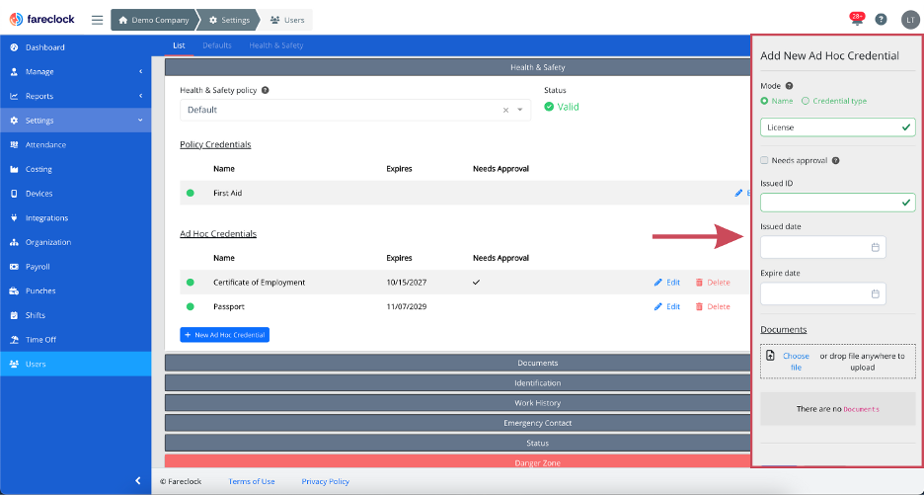The image size is (924, 496).
Task: Click the Fareclock logo
Action: (x=41, y=20)
